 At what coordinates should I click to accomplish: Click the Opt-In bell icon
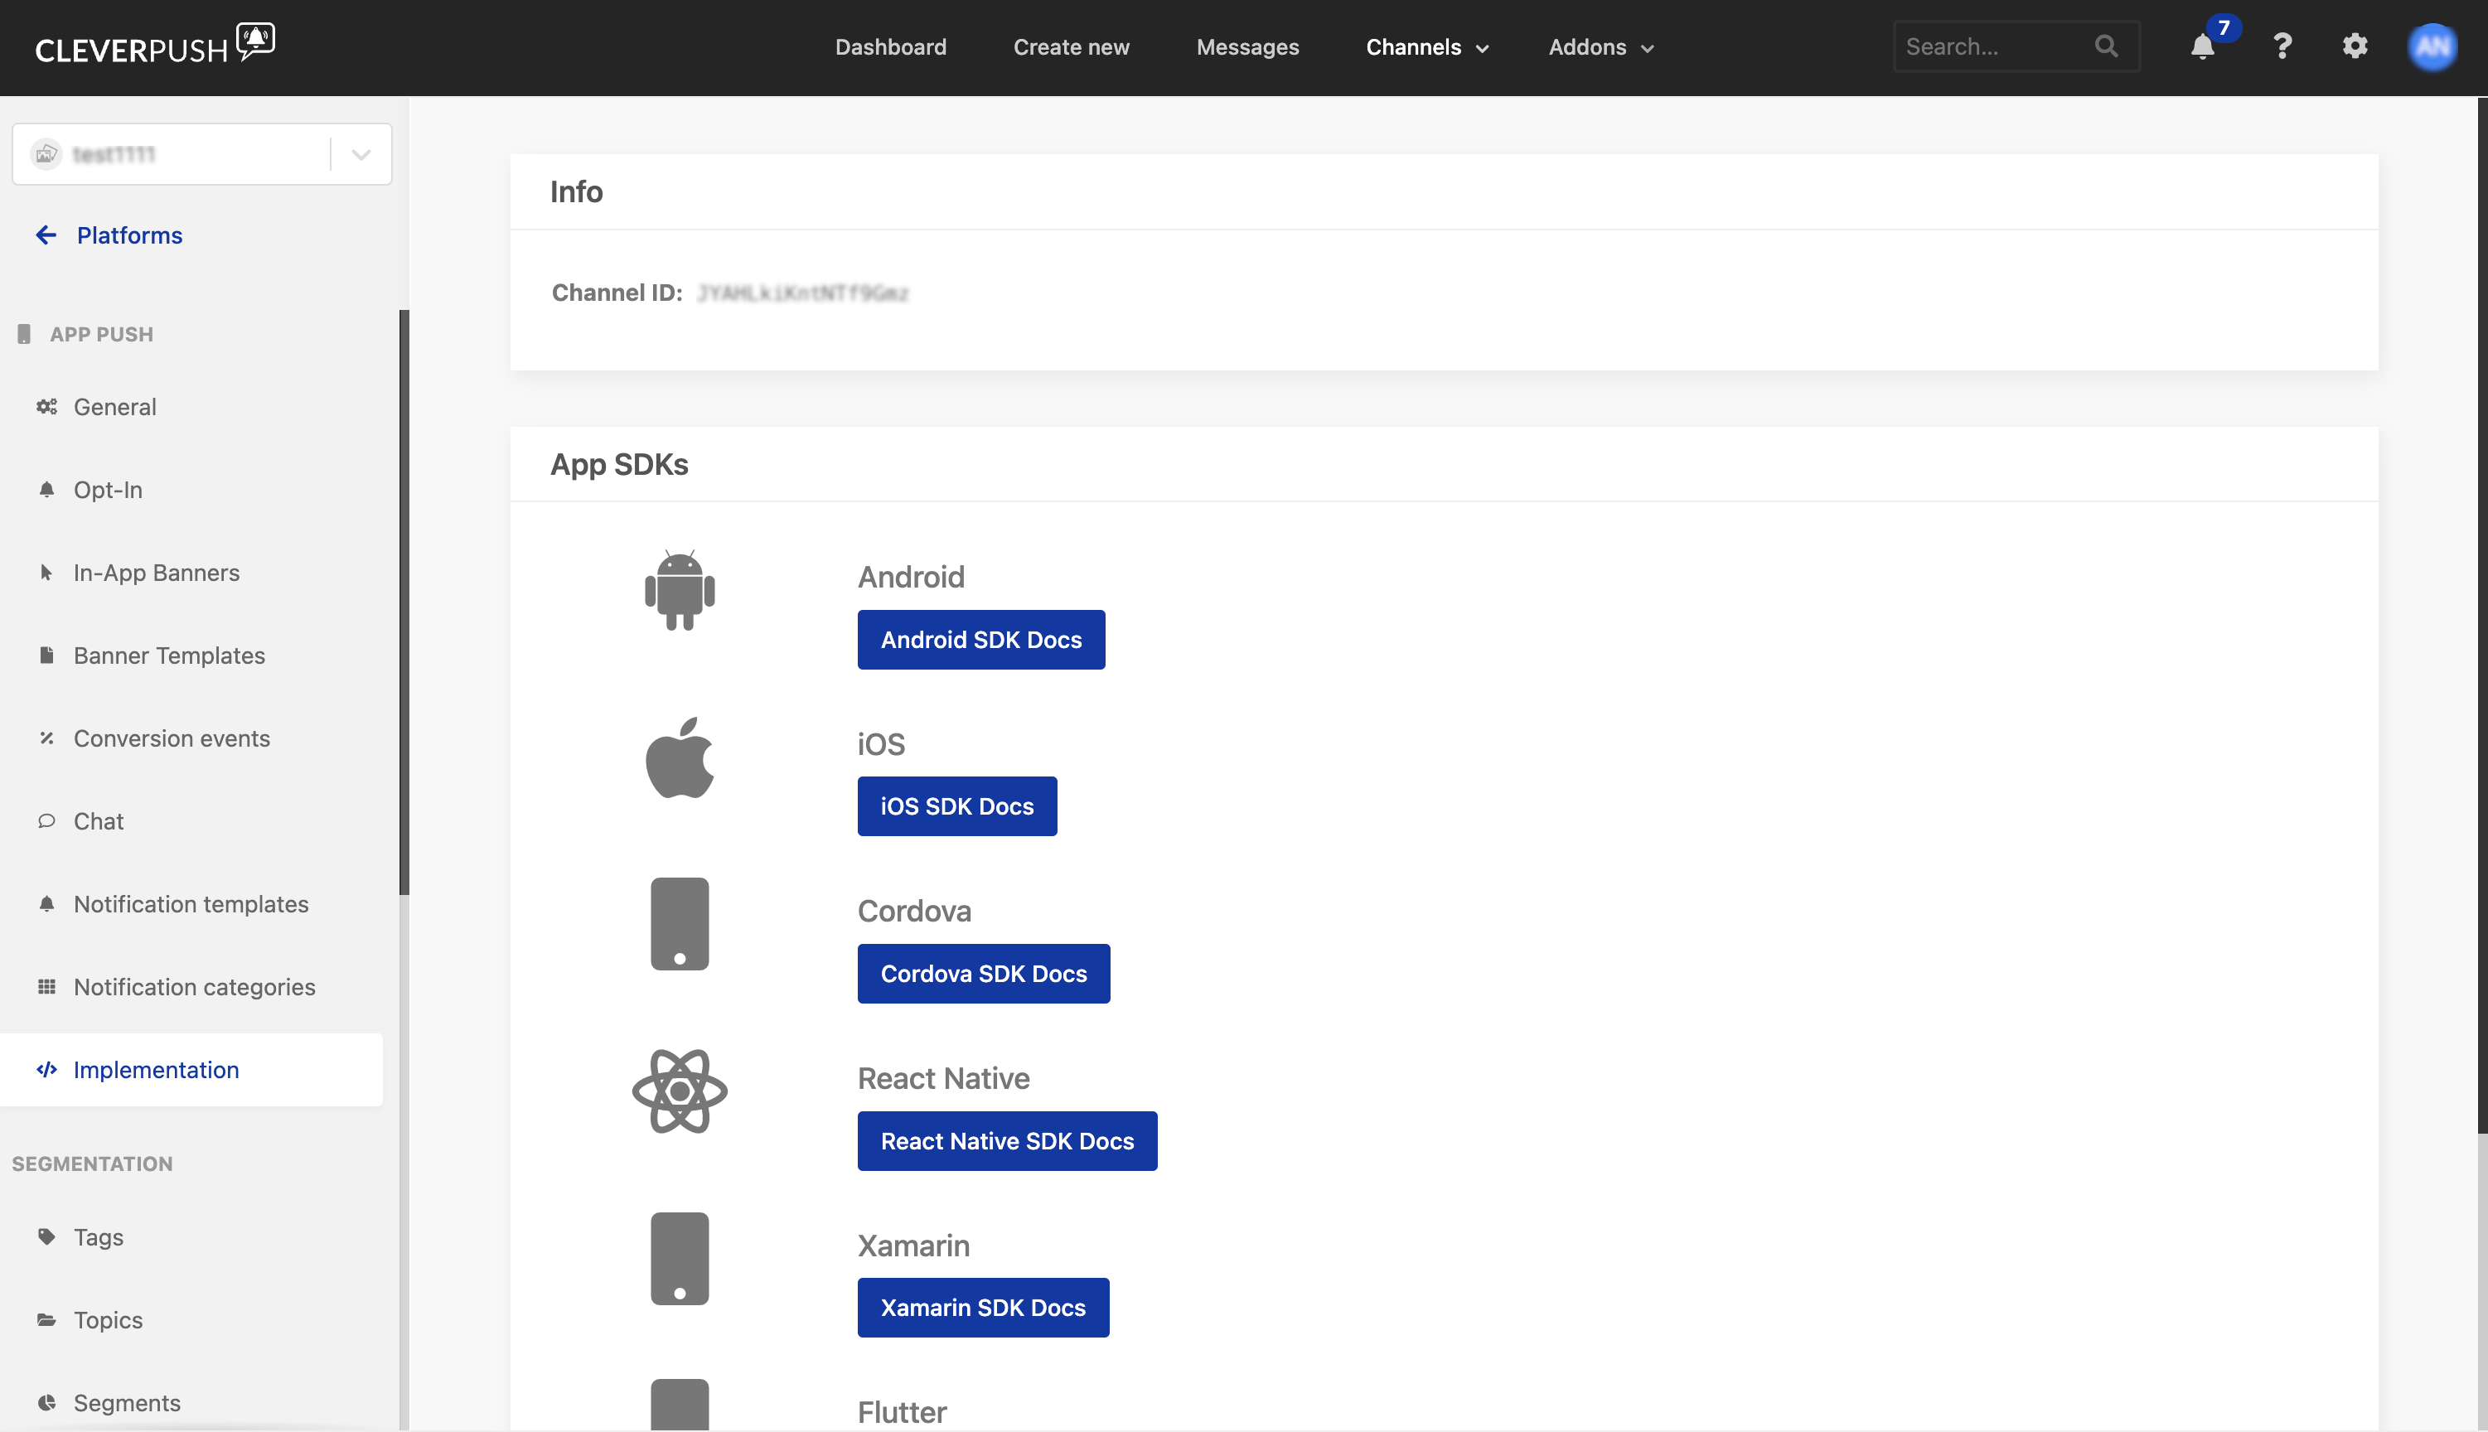46,489
